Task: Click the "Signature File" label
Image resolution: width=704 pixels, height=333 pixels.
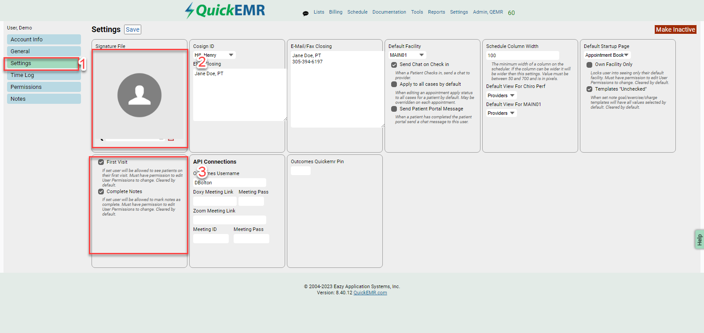Action: tap(110, 46)
